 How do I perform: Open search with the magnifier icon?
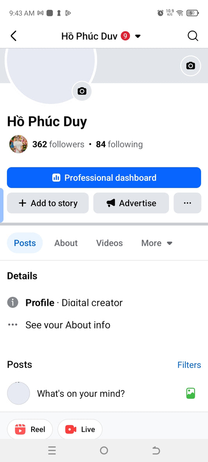pyautogui.click(x=193, y=36)
